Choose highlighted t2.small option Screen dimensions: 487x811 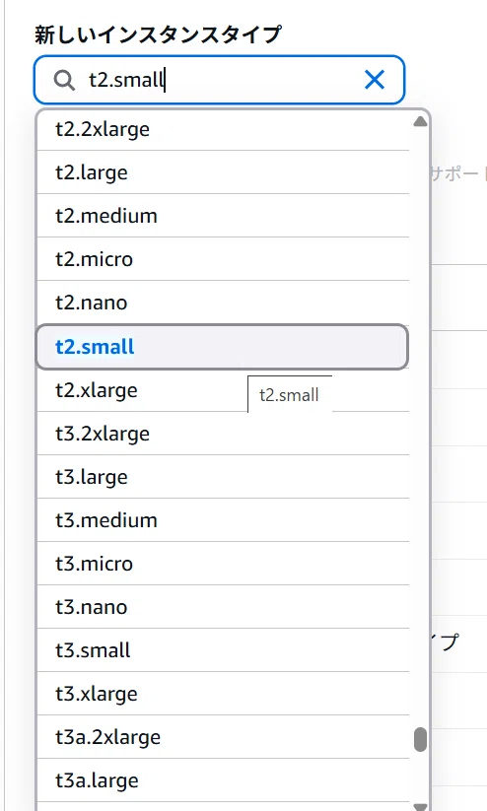tap(223, 347)
